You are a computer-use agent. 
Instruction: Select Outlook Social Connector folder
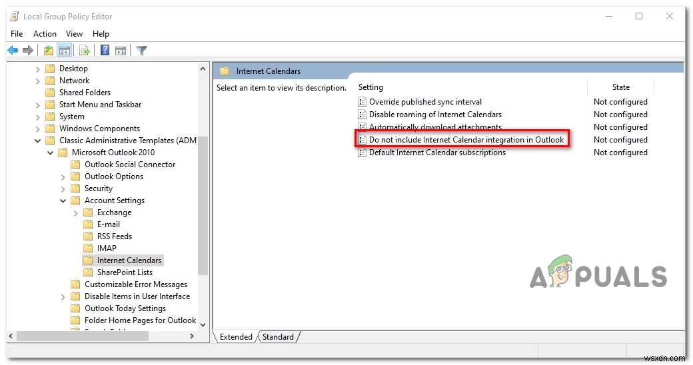pos(130,165)
